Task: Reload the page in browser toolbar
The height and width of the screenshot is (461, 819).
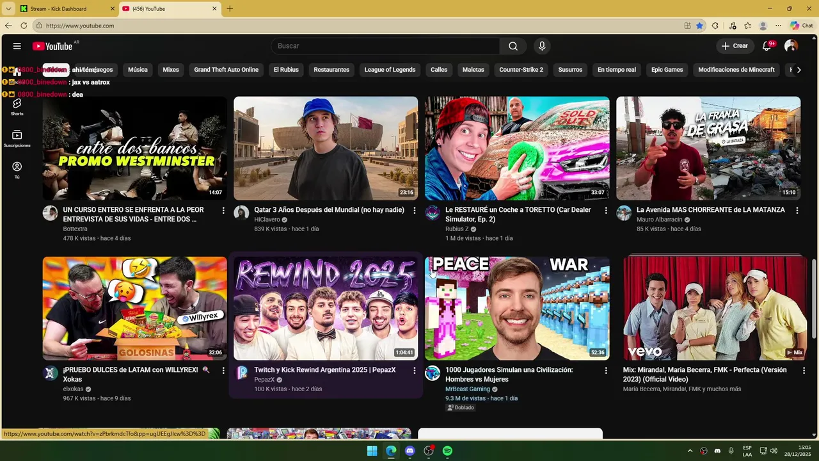Action: (24, 26)
